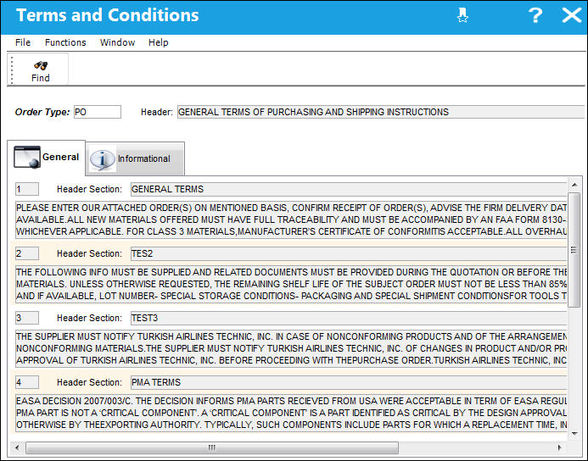
Task: Click the section number 1 field
Action: pyautogui.click(x=27, y=189)
